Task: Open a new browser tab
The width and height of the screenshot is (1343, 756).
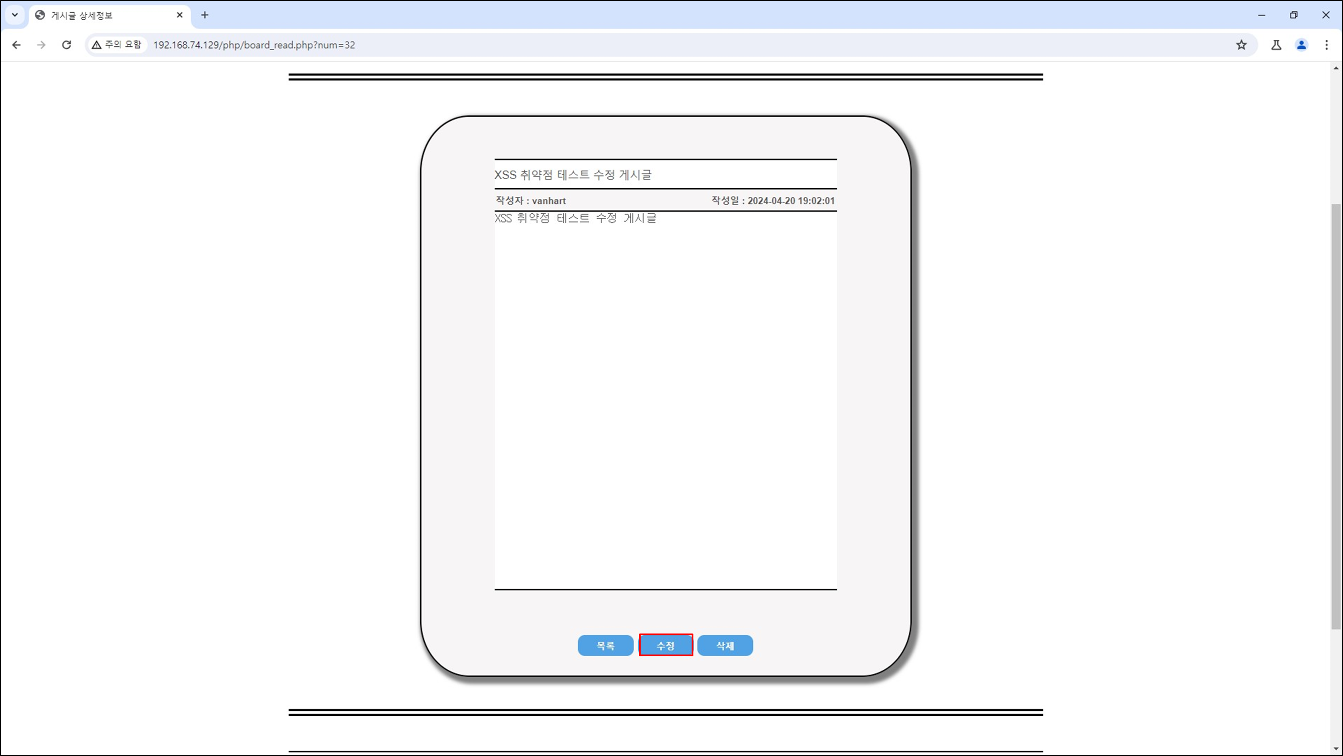Action: [x=205, y=15]
